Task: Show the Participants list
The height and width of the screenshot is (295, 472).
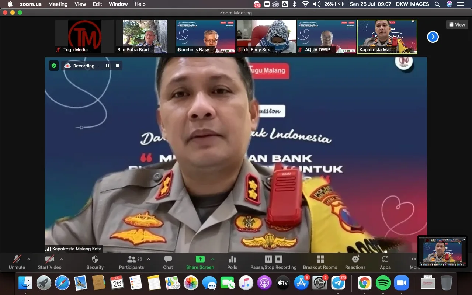Action: (132, 262)
